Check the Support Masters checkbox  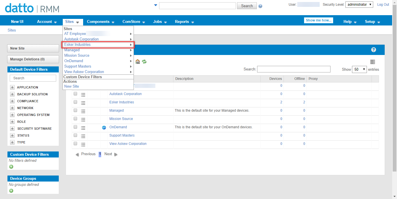point(75,135)
